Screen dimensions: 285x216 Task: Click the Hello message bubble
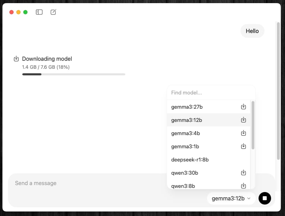(x=252, y=31)
